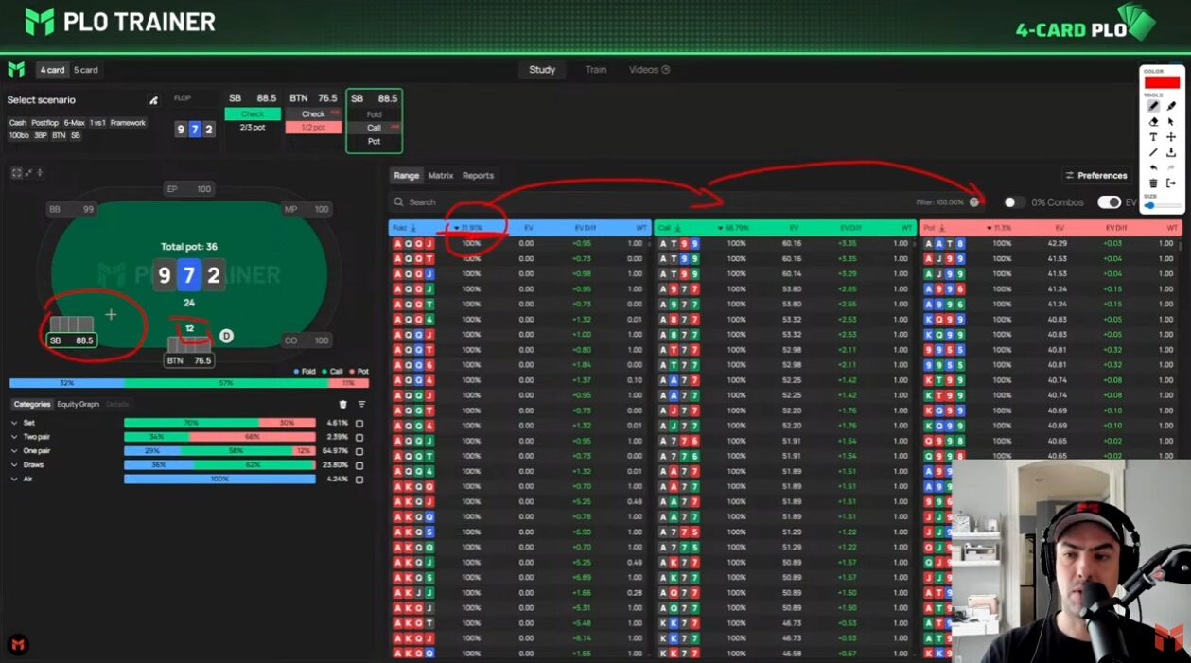Click the red color swatch
The height and width of the screenshot is (663, 1191).
(x=1162, y=82)
